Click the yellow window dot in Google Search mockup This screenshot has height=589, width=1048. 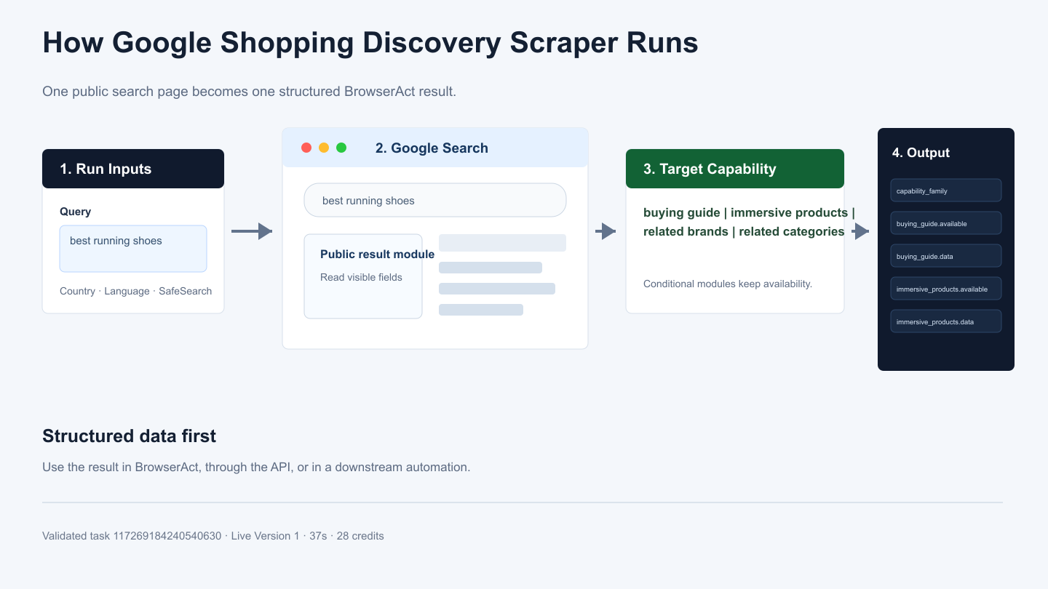[x=324, y=148]
